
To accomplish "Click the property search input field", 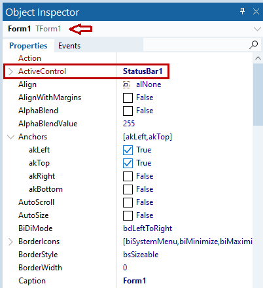I will (x=196, y=45).
